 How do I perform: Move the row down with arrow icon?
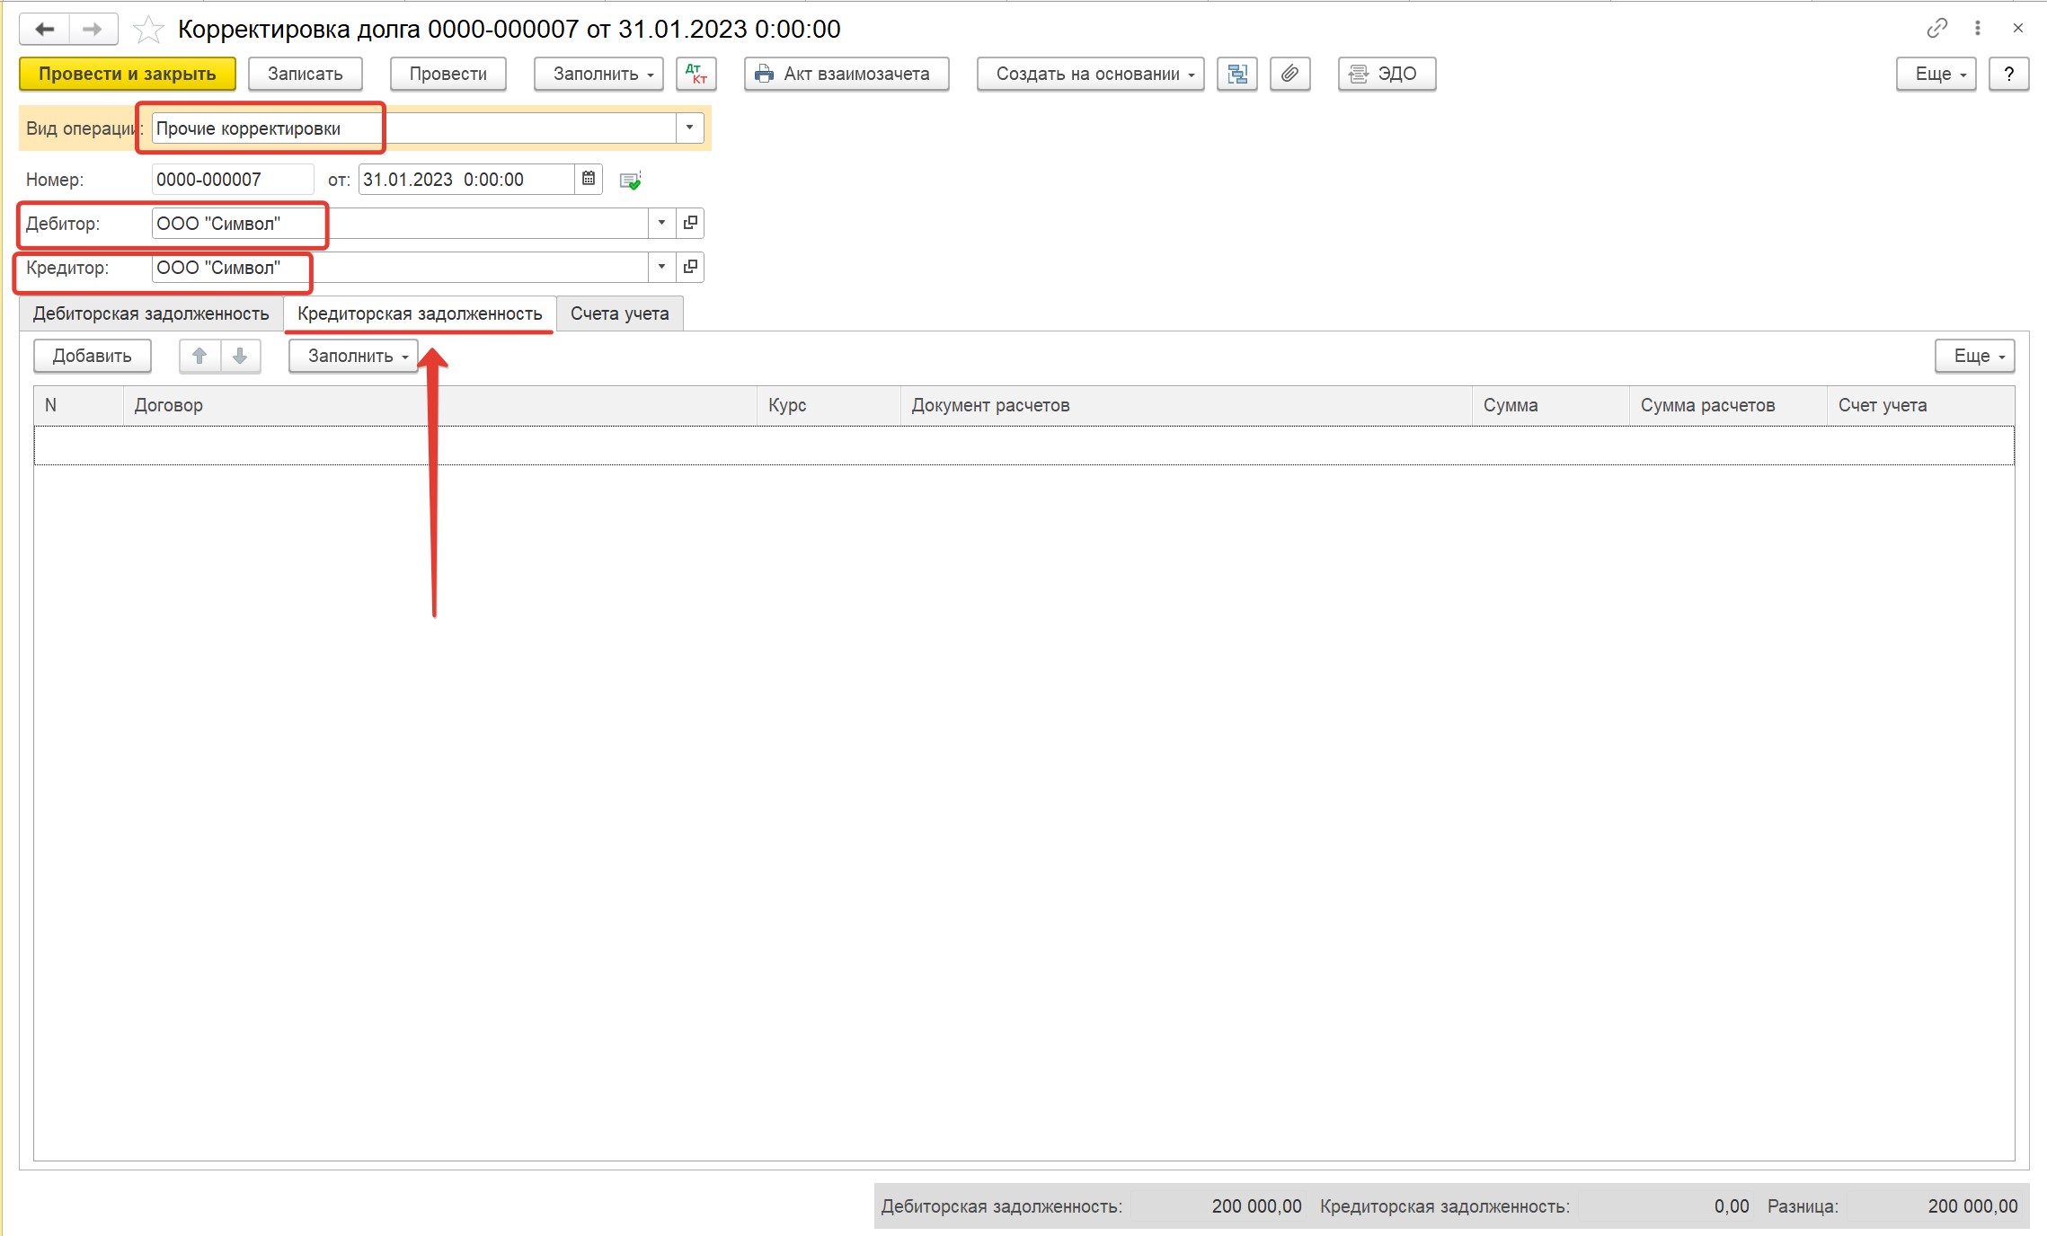click(x=240, y=356)
